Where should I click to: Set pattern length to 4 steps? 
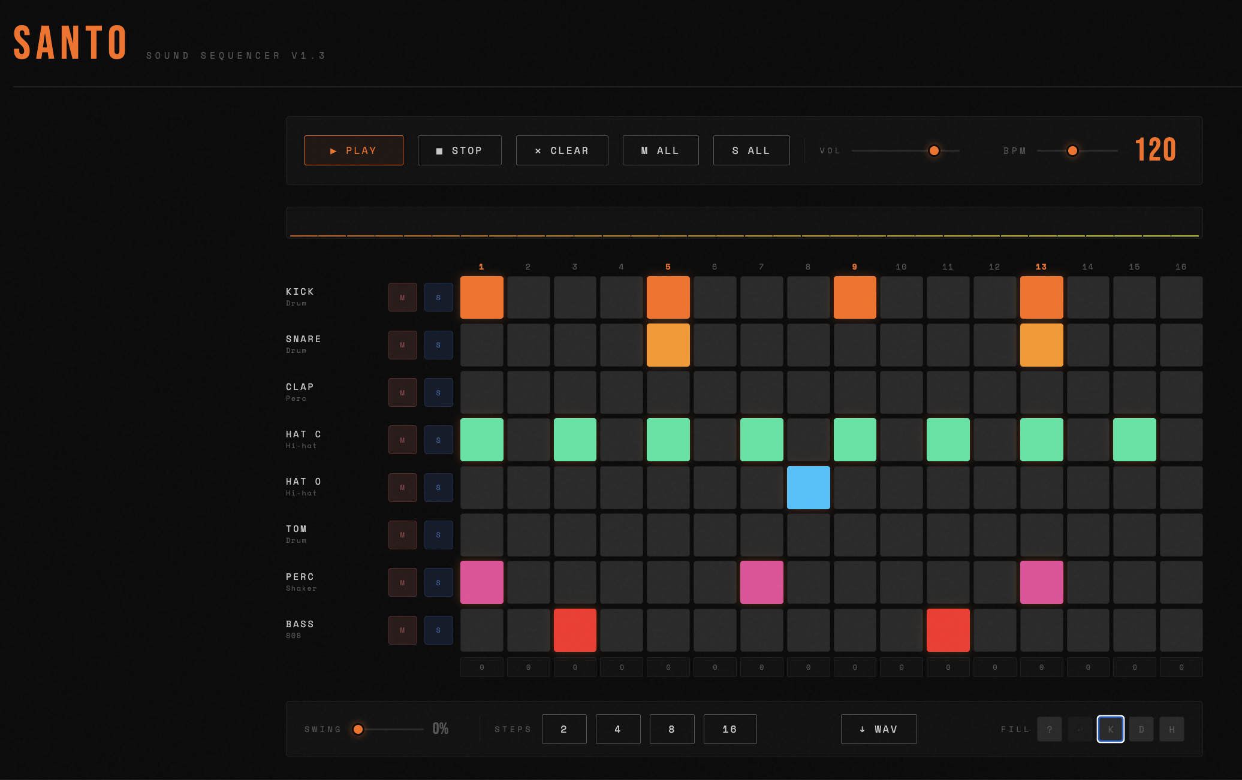point(618,729)
